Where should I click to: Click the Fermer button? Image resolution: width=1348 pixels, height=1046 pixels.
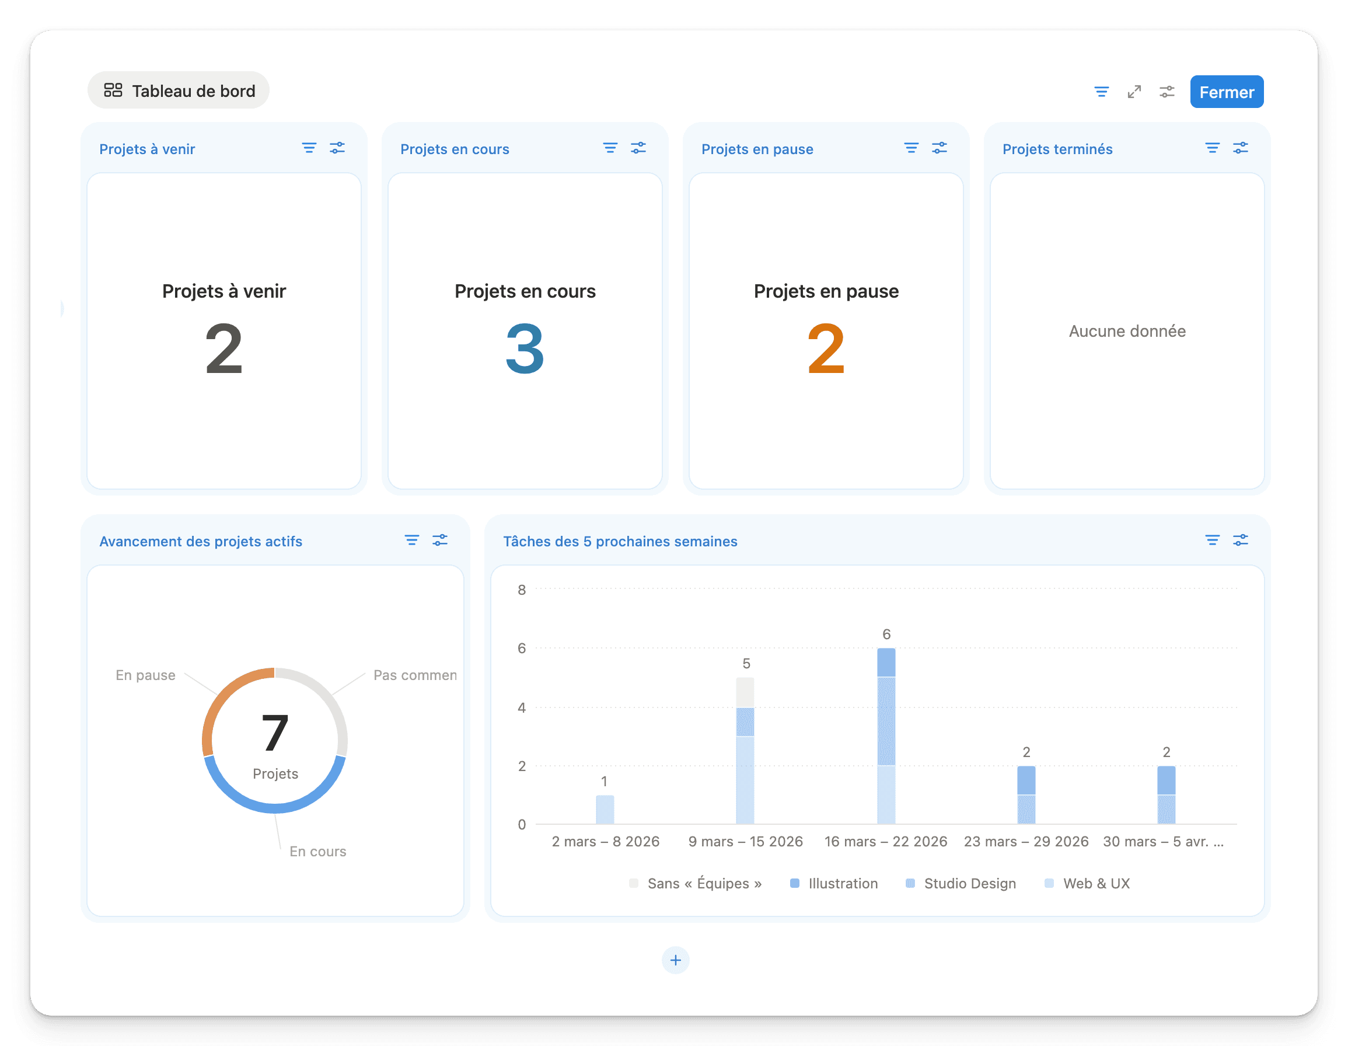coord(1226,92)
